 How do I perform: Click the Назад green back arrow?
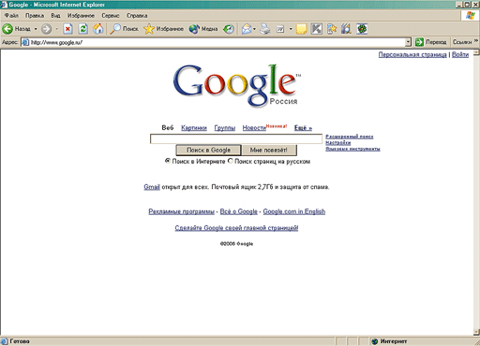[x=7, y=29]
